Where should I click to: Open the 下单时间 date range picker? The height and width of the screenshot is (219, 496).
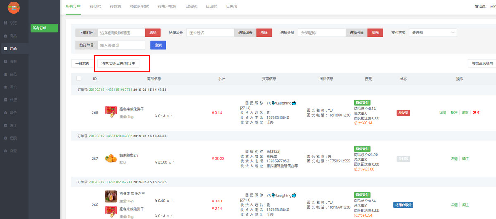point(121,33)
